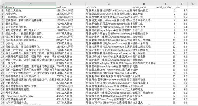Click the introduce cell starting '导演:弗兰克·德拉邦特'
Screen dimensions: 198x106
(x=109, y=10)
